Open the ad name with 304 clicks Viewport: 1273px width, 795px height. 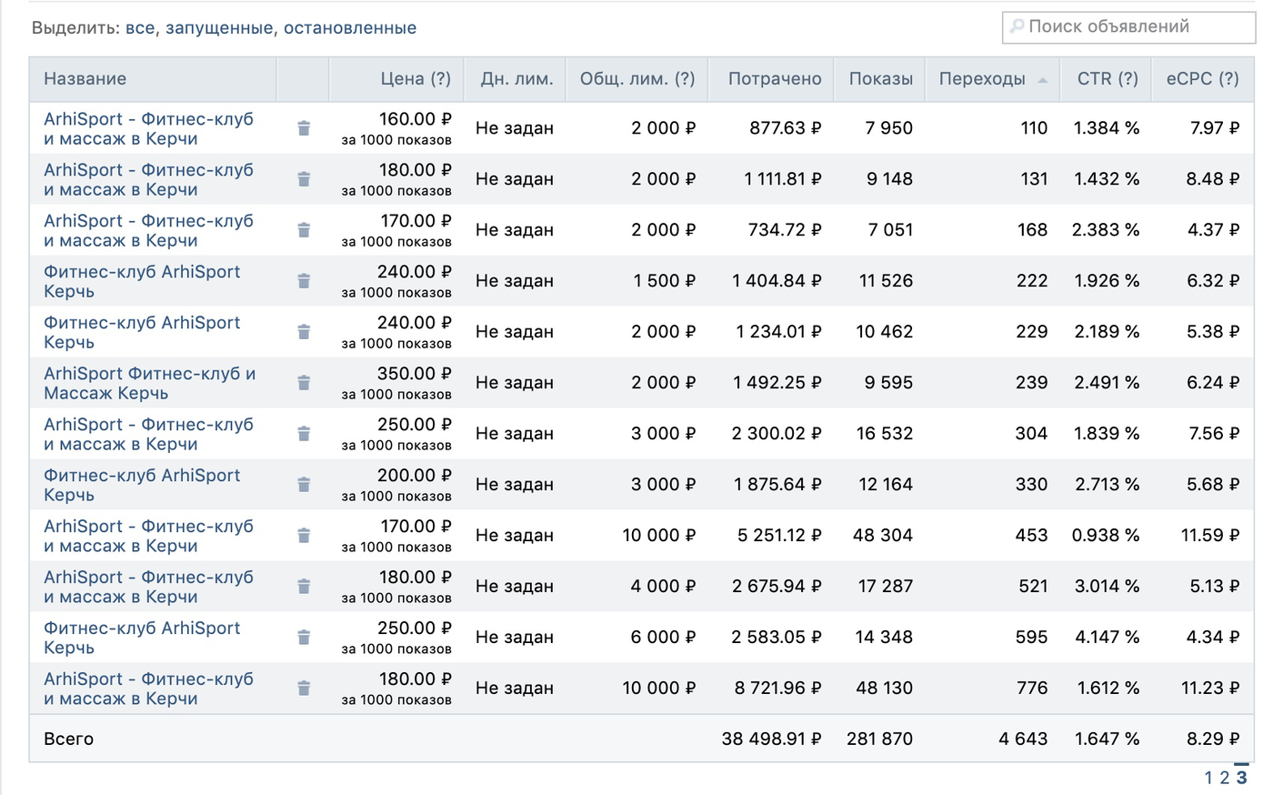[x=148, y=435]
